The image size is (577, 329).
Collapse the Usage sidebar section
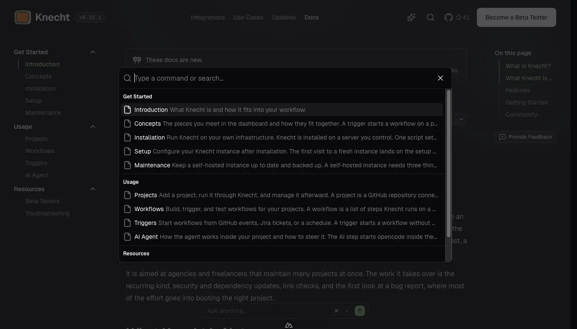tap(93, 127)
